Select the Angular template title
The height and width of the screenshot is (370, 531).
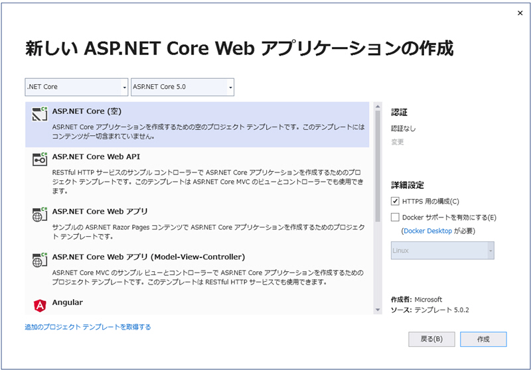[68, 302]
